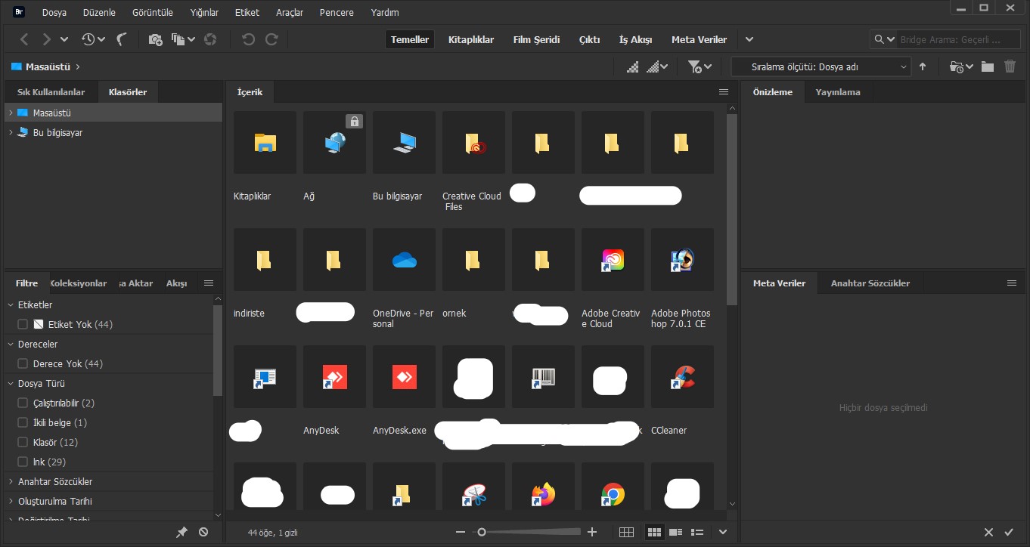Select the Film Şeridi workspace

click(x=536, y=39)
